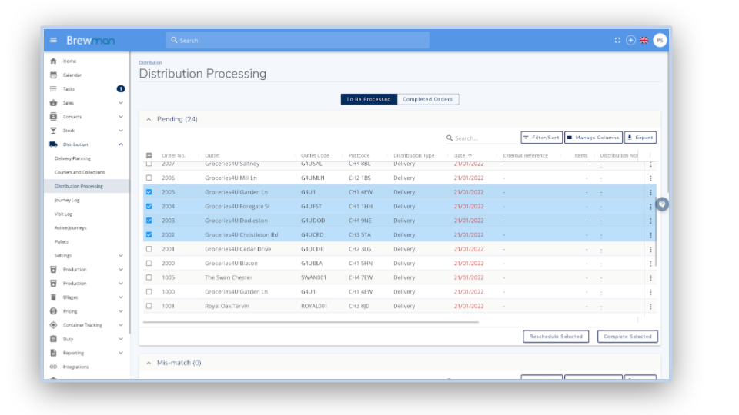Click the Container Tracking target icon

tap(53, 325)
